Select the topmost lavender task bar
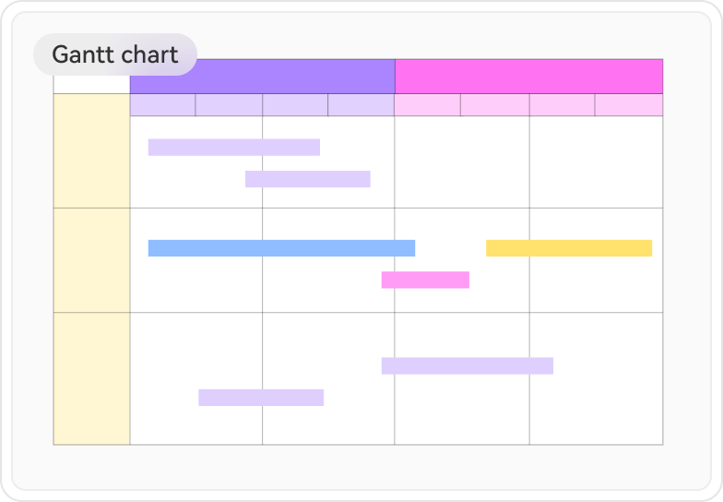The image size is (723, 502). click(233, 148)
